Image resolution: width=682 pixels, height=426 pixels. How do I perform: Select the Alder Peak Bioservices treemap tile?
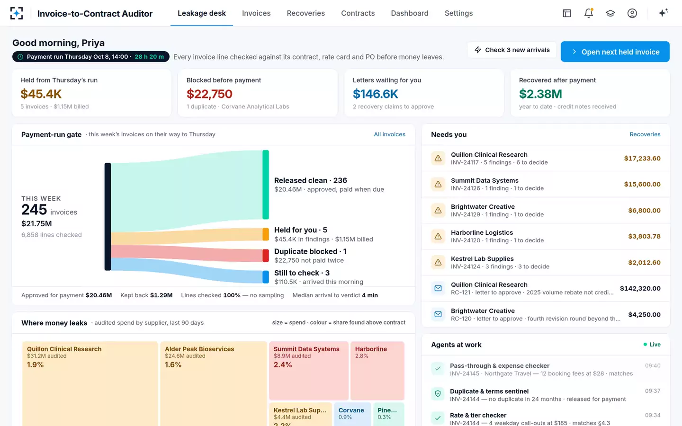pos(214,383)
